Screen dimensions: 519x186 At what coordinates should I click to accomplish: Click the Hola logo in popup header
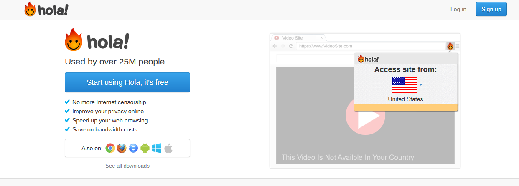[x=368, y=59]
